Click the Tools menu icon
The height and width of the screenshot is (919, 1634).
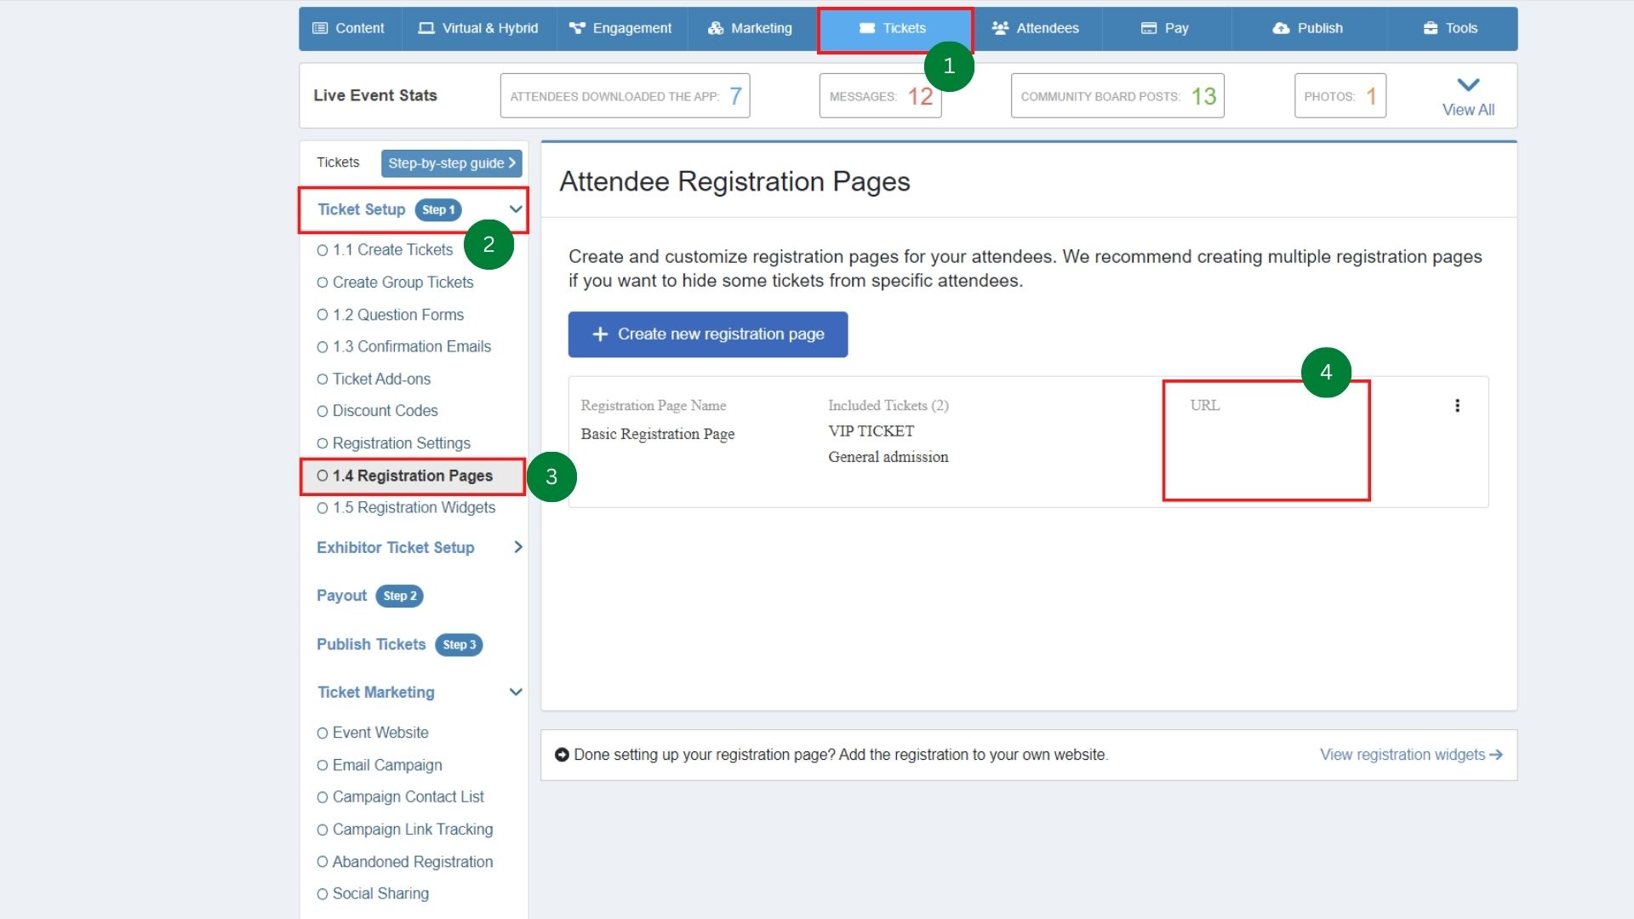(1433, 28)
